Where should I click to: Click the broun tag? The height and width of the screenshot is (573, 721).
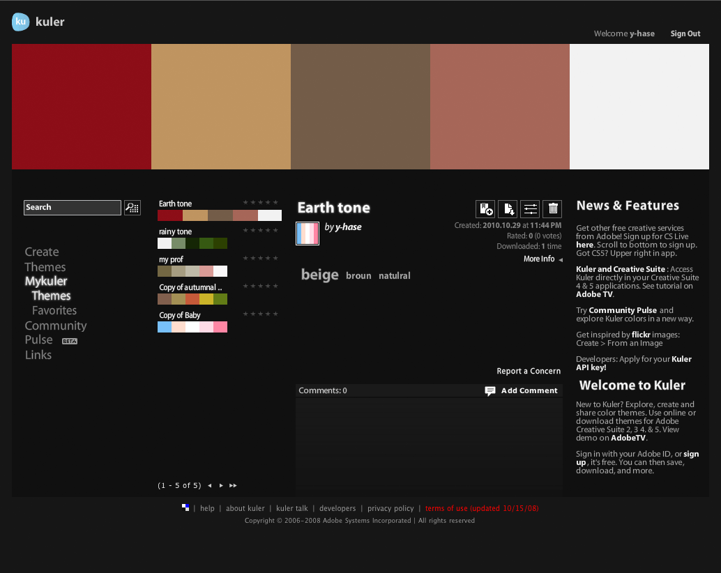tap(358, 276)
